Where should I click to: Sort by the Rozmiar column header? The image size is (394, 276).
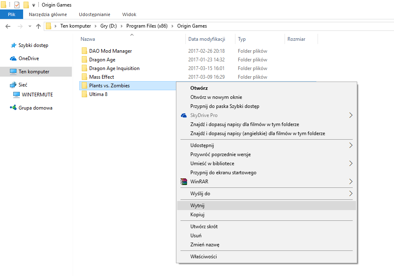(x=296, y=39)
